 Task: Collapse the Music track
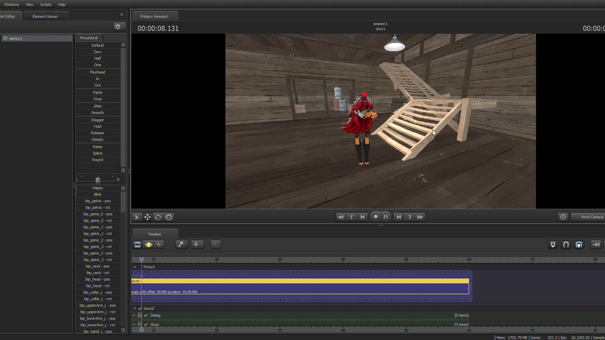pos(134,324)
